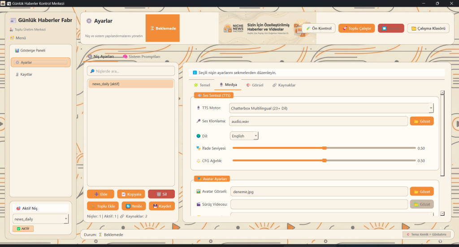
Task: Switch to the Görsel tab
Action: [x=255, y=85]
